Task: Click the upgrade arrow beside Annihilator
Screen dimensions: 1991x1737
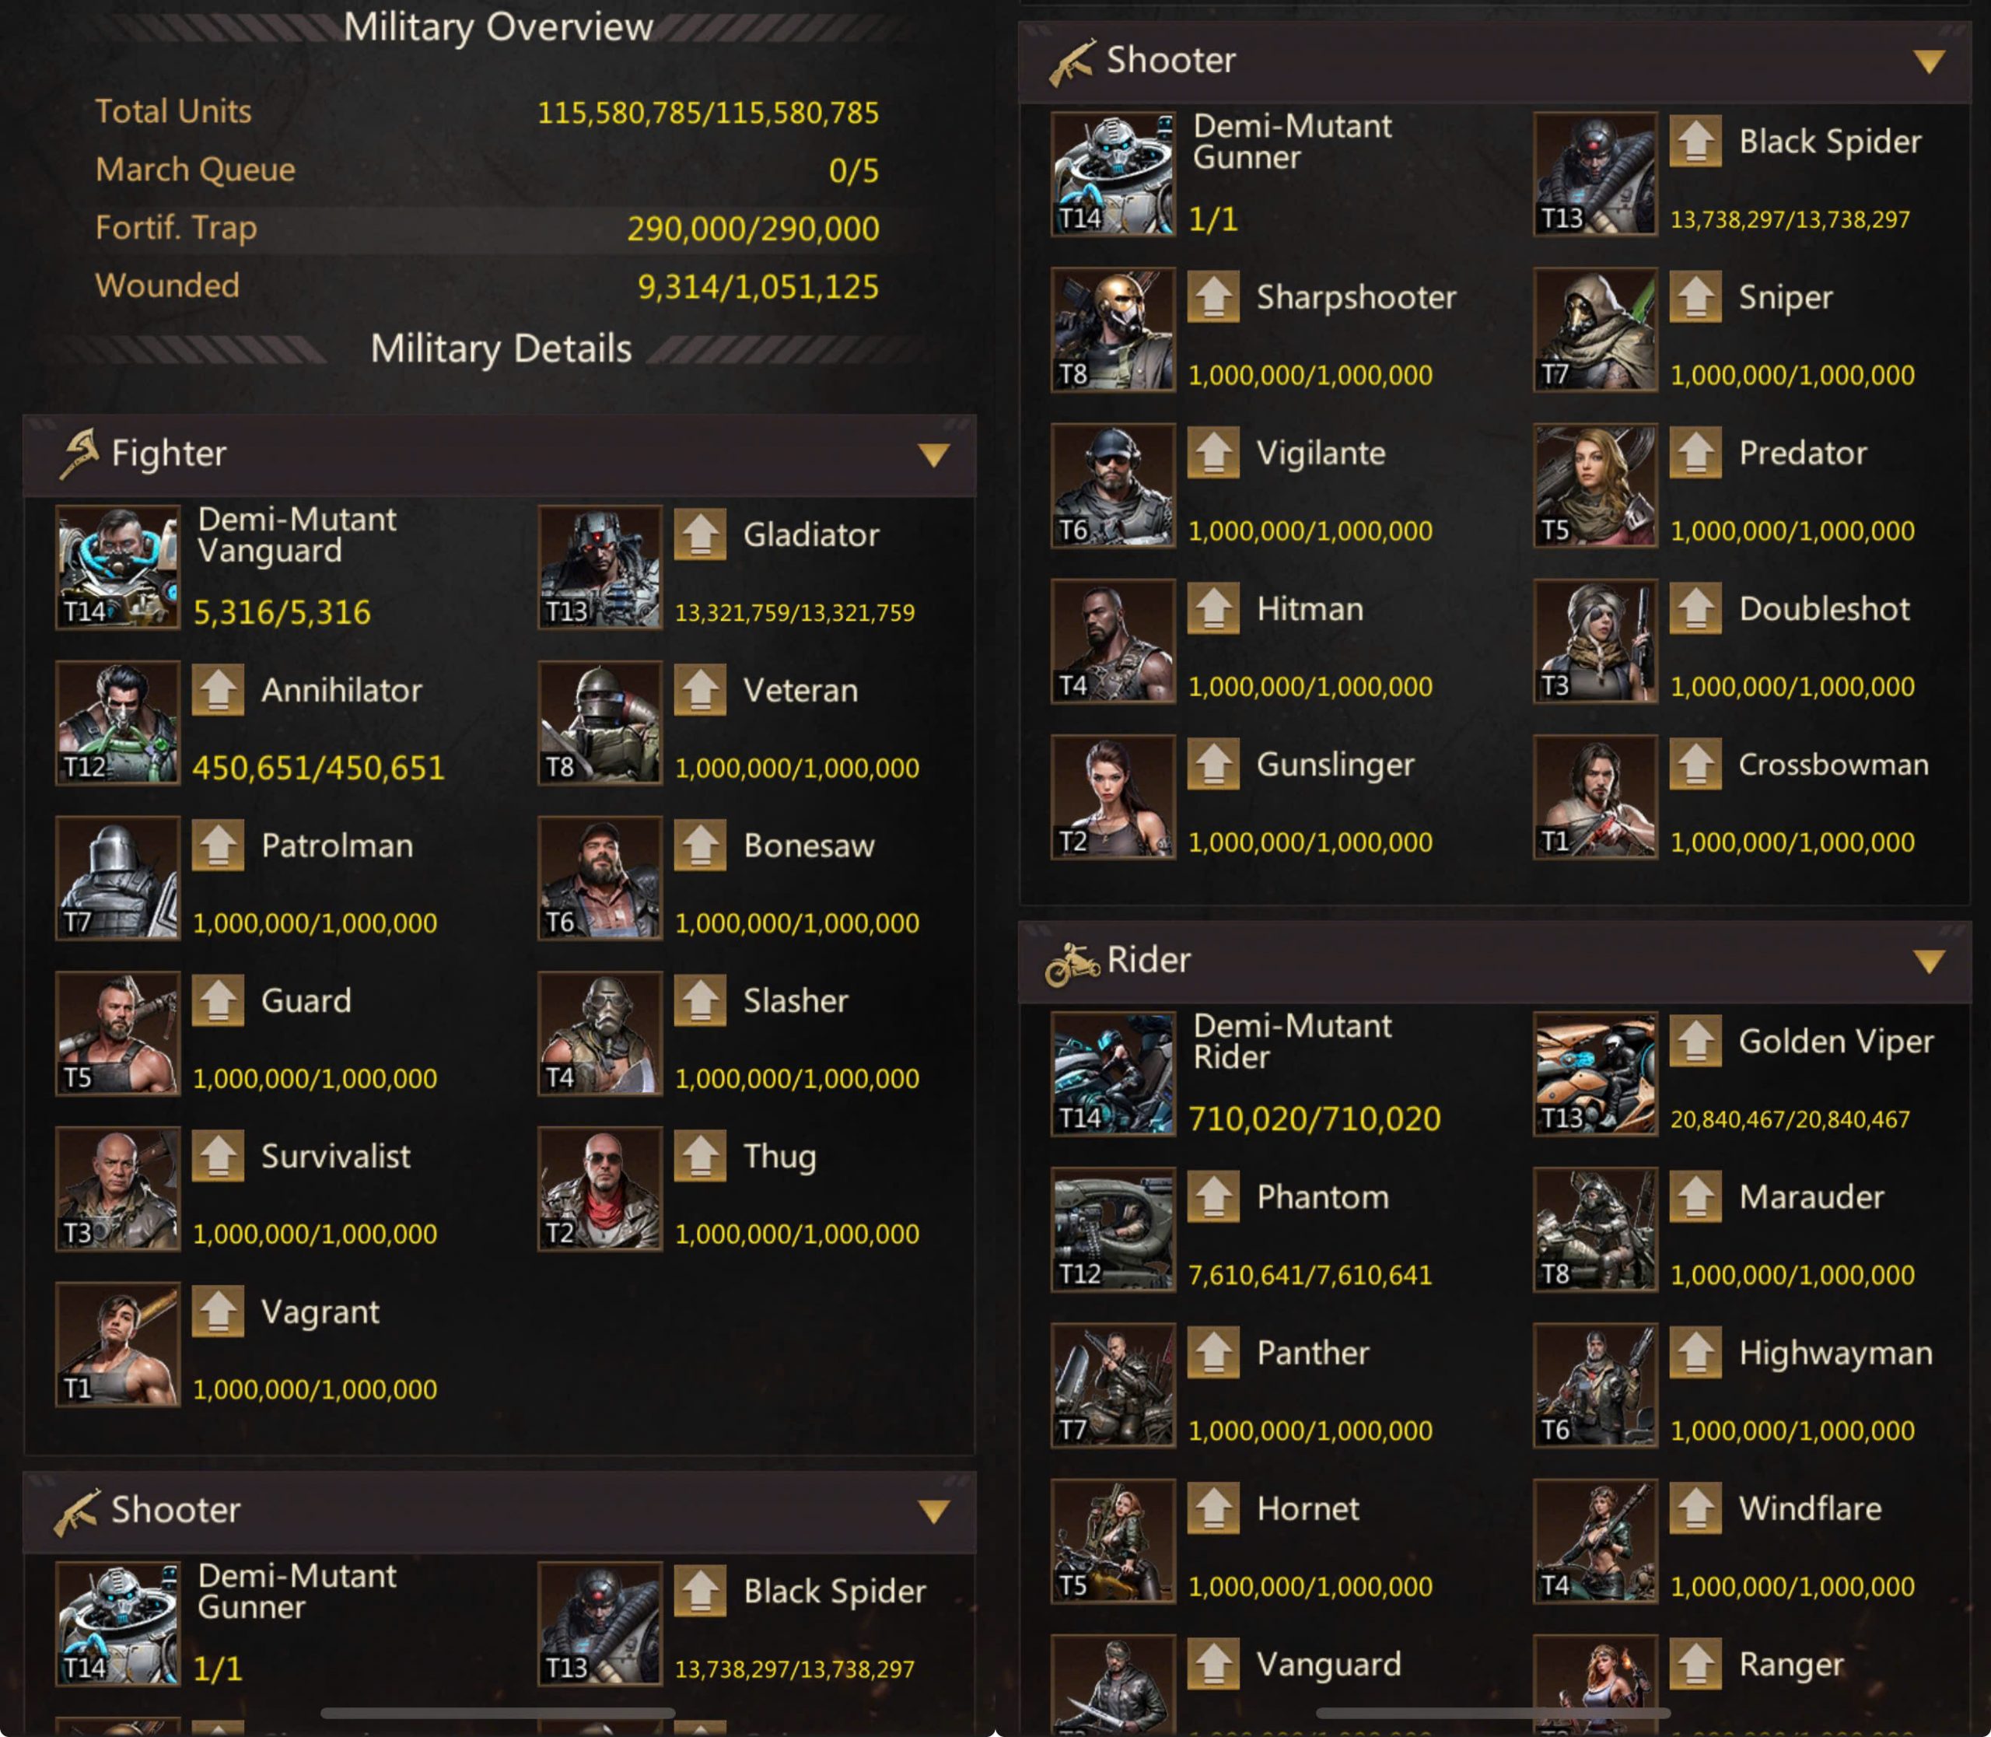Action: (x=217, y=689)
